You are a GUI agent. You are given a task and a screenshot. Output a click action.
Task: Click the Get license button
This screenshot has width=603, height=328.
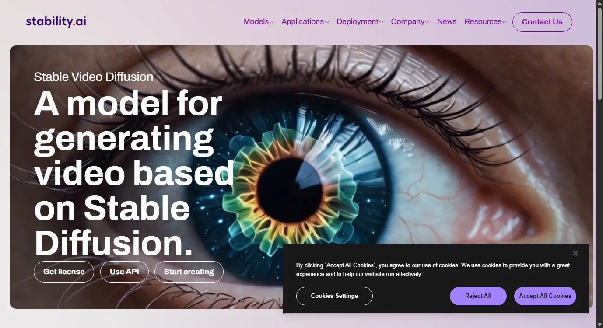point(64,272)
